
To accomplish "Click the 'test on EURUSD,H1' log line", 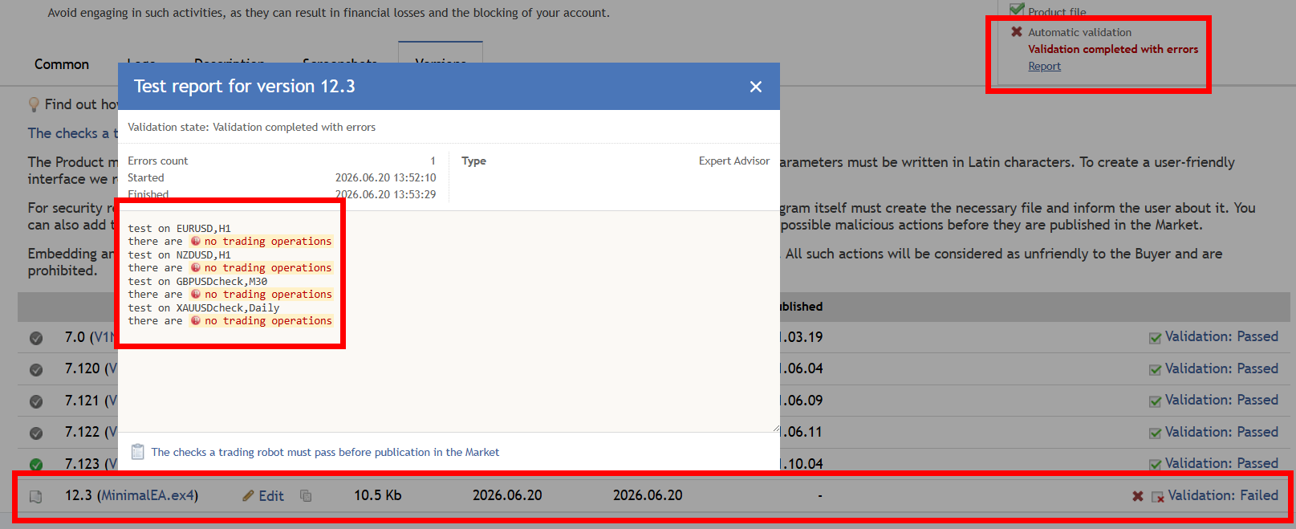I will [180, 228].
